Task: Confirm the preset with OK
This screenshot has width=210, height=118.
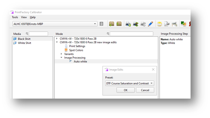Action: click(125, 90)
